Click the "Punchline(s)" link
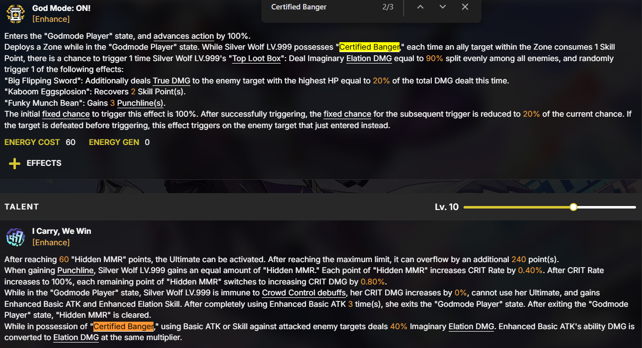Viewport: 642px width, 348px height. pos(140,103)
